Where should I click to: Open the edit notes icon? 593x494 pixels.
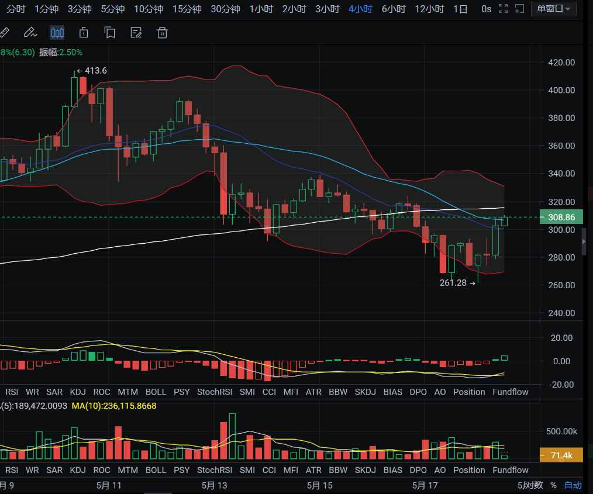pos(136,33)
